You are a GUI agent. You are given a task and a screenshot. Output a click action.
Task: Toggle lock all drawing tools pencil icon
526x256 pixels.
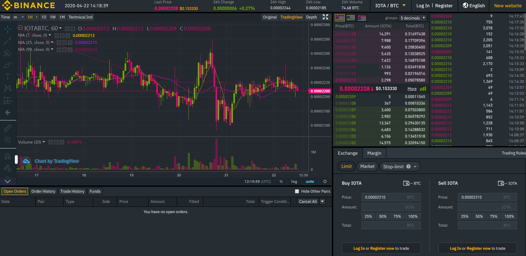[8, 168]
